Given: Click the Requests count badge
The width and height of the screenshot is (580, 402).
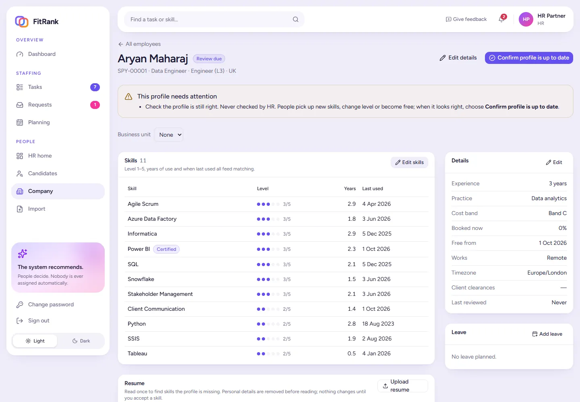Looking at the screenshot, I should 95,105.
